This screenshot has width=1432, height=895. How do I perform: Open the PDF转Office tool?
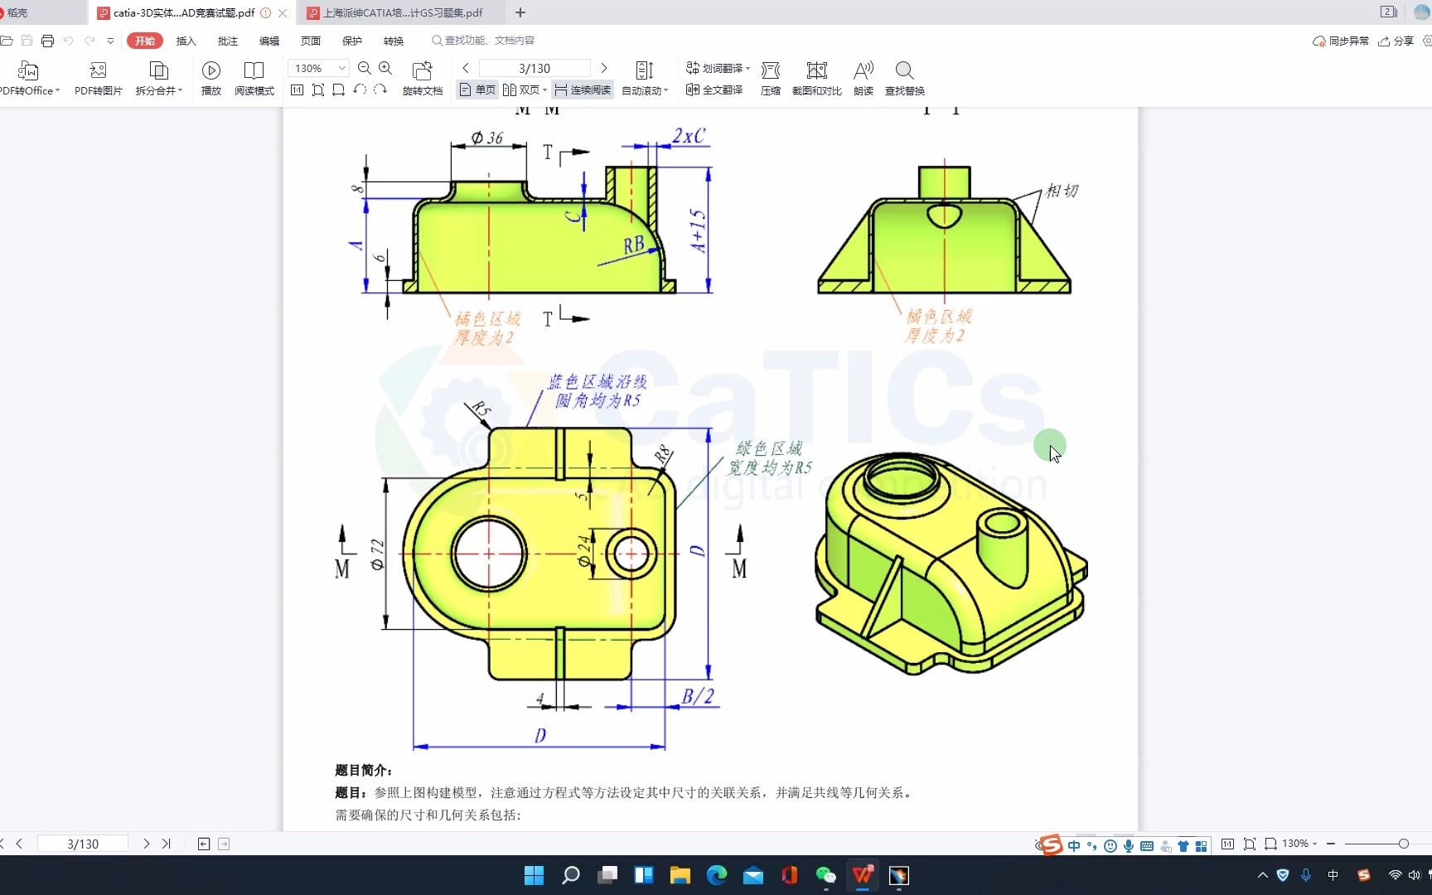(x=27, y=79)
